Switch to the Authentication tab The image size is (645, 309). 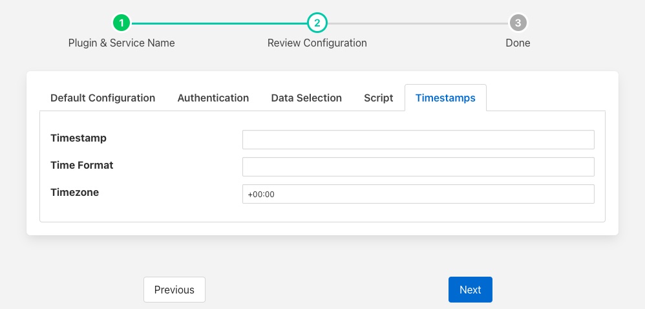[x=213, y=98]
